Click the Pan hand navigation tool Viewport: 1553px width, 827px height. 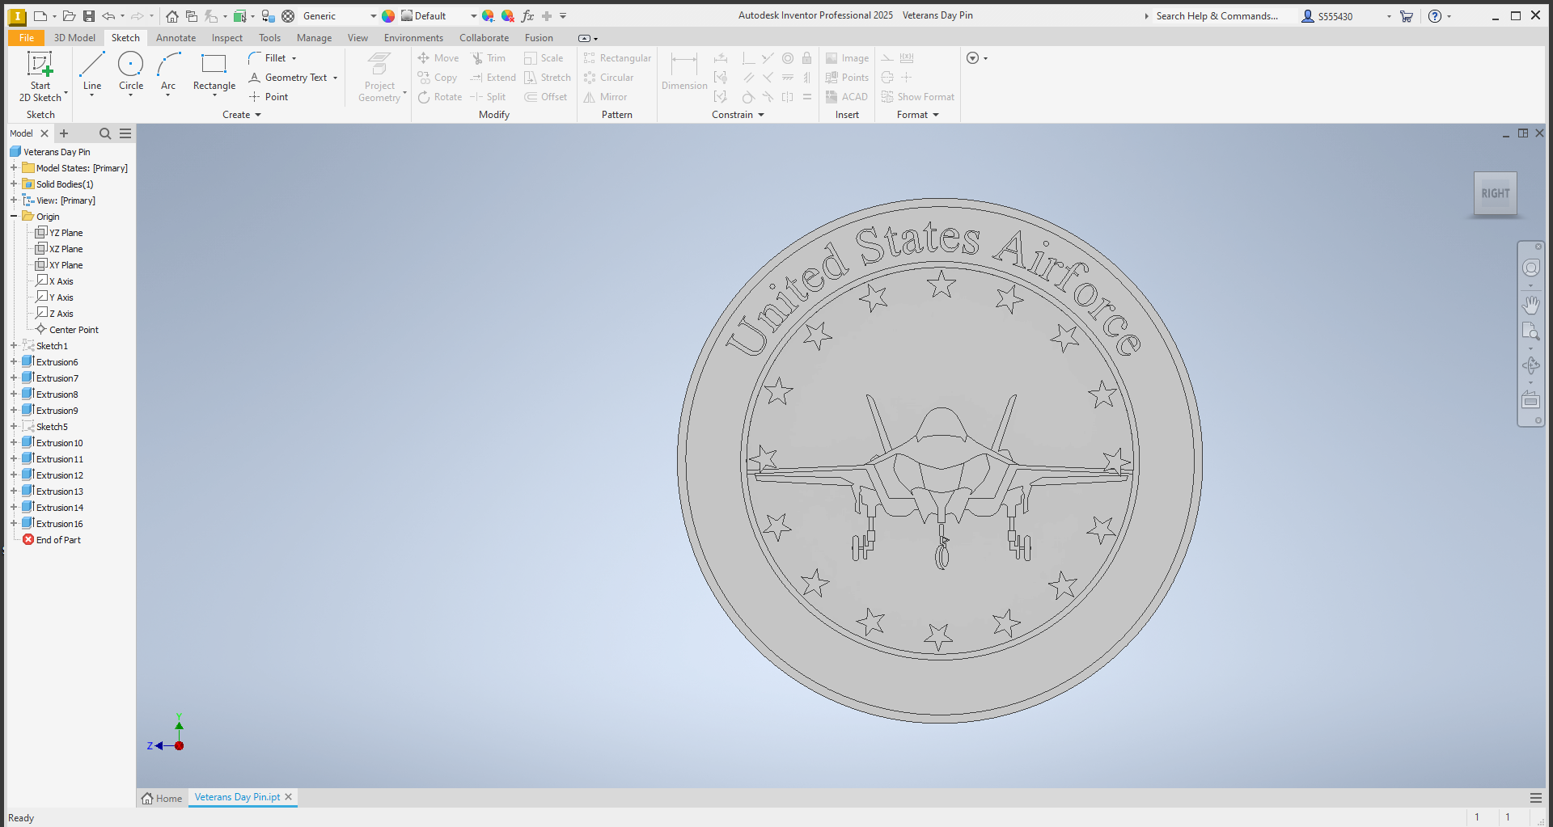(1530, 305)
